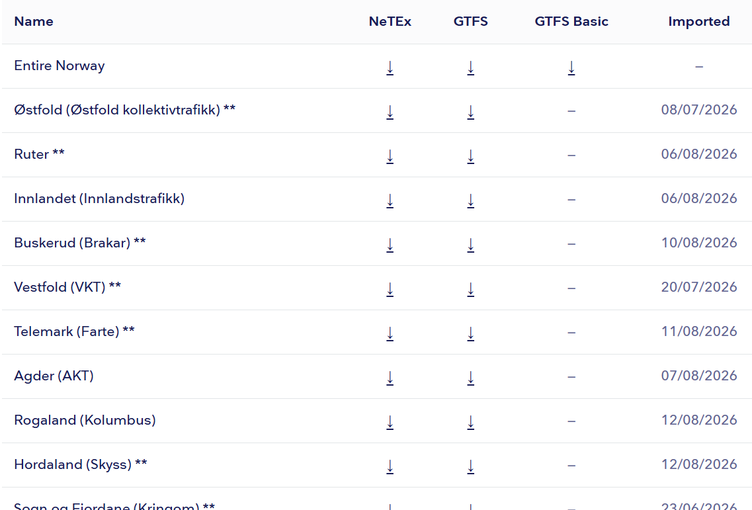
Task: Click Buskerud import date 10/08/2026
Action: coord(699,243)
